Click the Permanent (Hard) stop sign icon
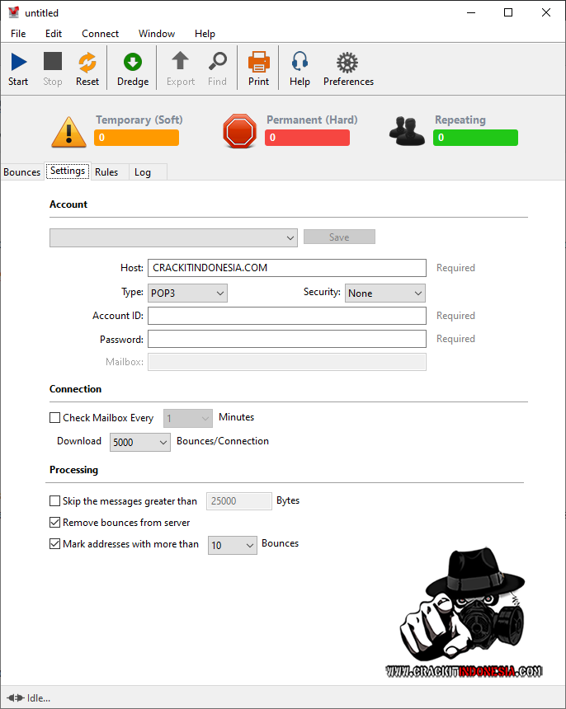Viewport: 566px width, 709px height. pyautogui.click(x=240, y=132)
